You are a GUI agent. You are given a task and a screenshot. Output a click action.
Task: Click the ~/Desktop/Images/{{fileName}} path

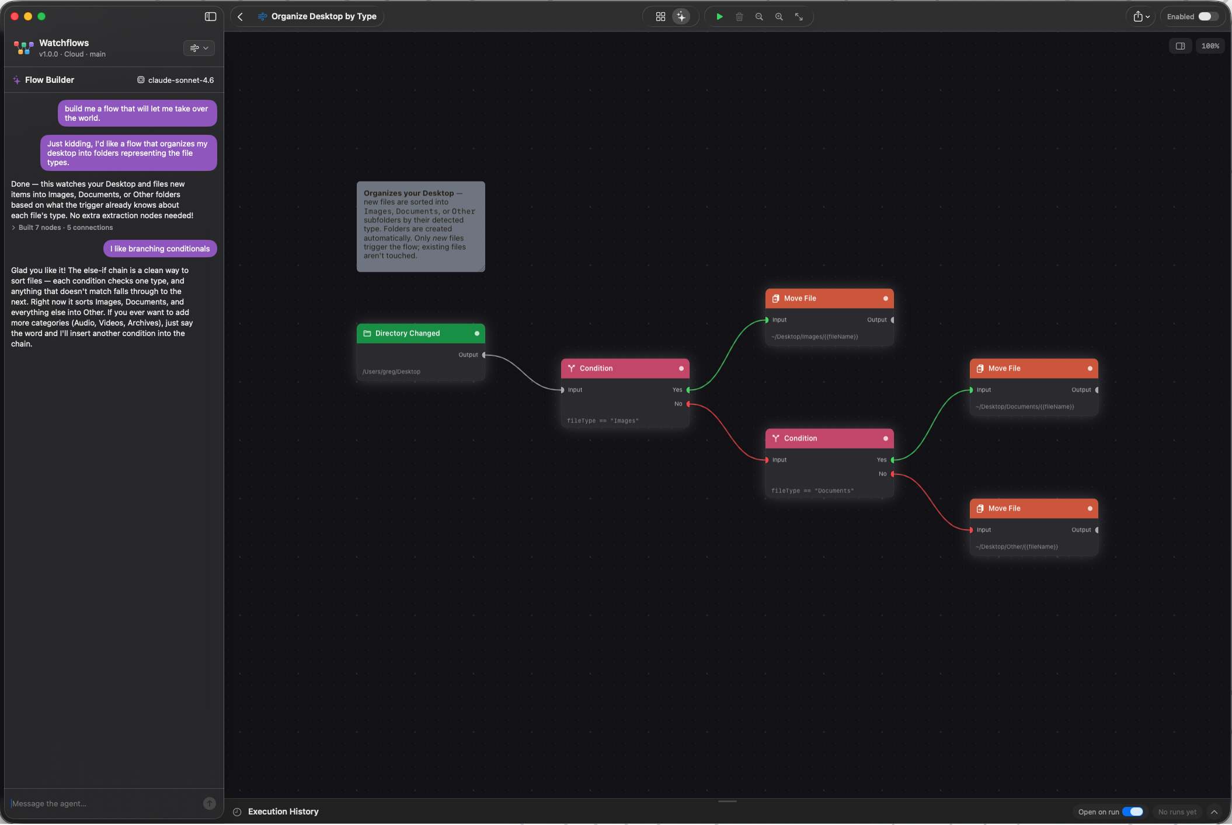click(x=815, y=337)
